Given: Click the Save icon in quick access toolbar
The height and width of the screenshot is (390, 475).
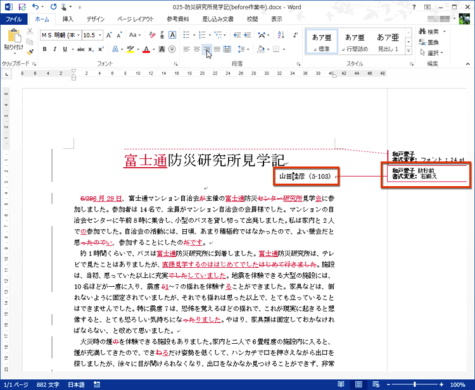Looking at the screenshot, I should (22, 7).
